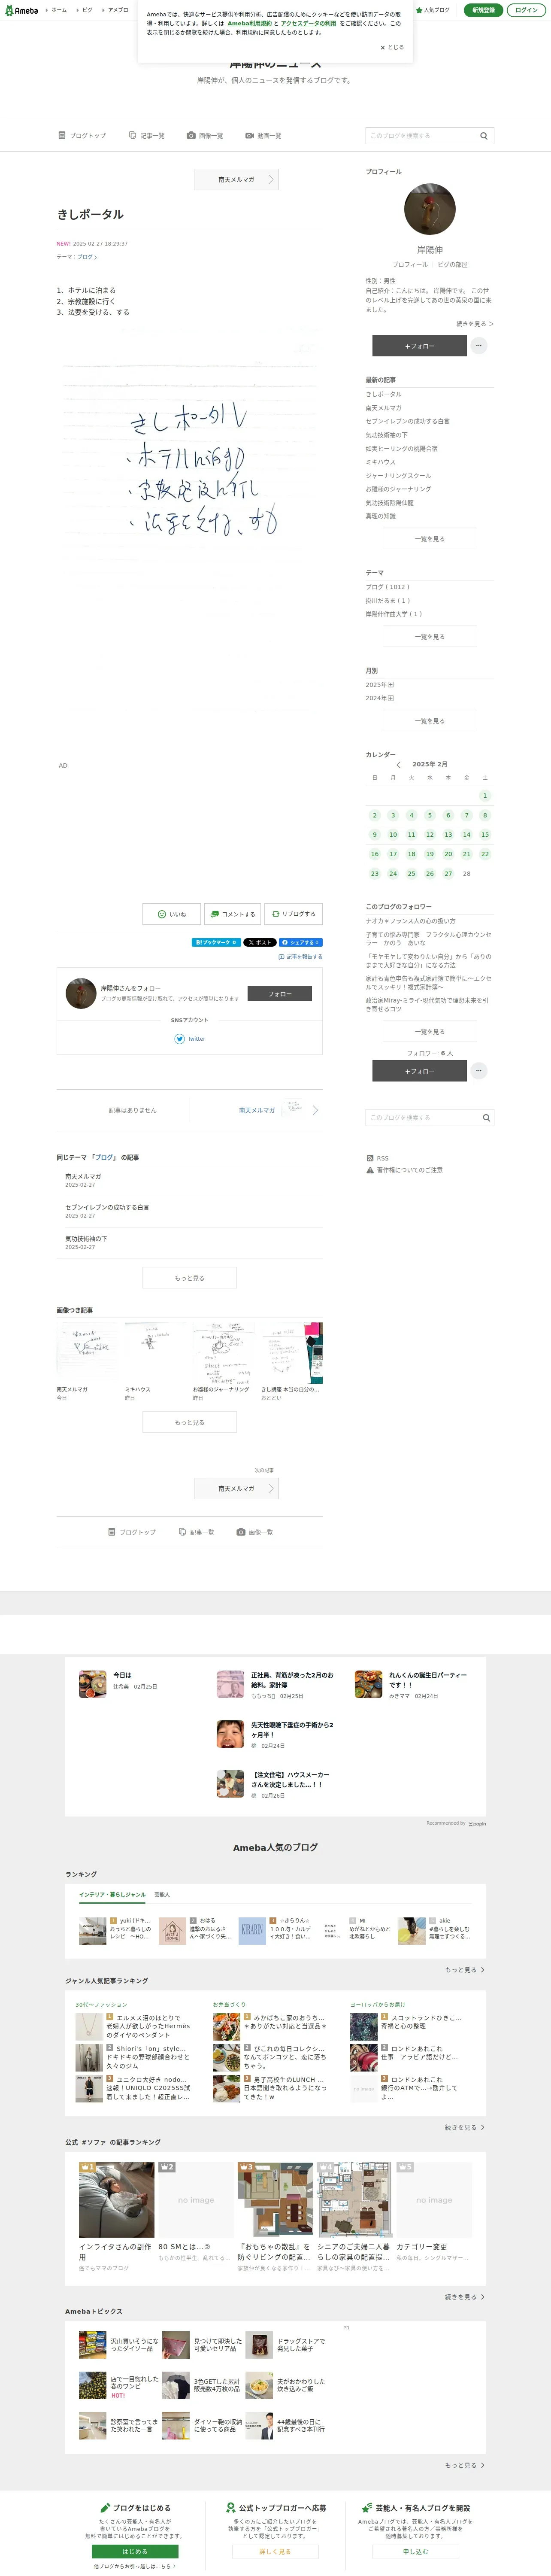Click the green 新規登録 button

click(x=483, y=10)
